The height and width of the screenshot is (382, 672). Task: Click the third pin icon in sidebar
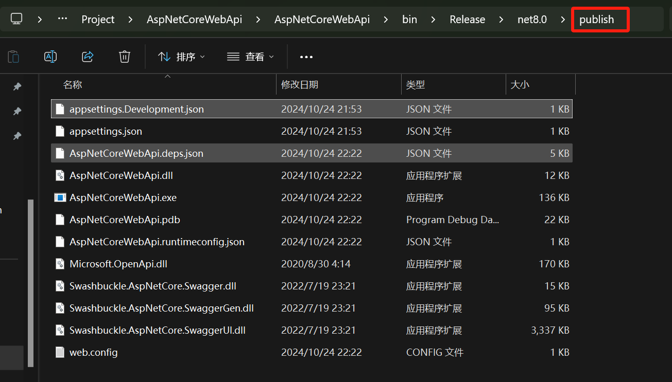tap(17, 136)
